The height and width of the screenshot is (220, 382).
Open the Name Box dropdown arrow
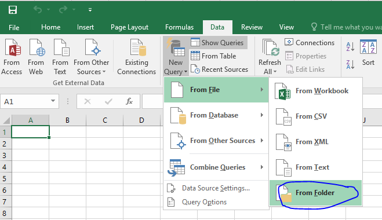(x=53, y=101)
